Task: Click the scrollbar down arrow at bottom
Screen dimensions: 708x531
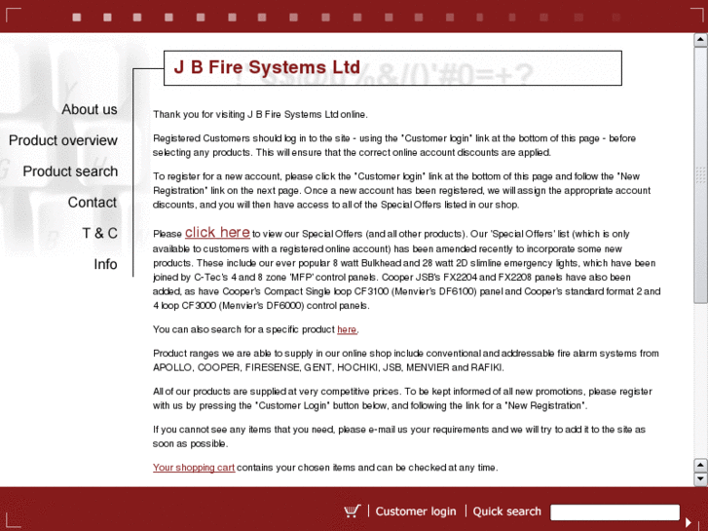Action: 700,478
